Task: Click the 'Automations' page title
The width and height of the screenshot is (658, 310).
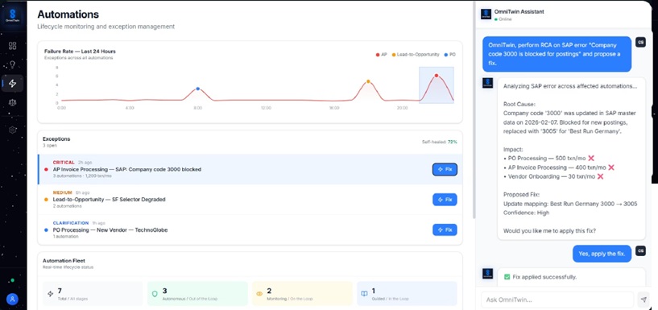Action: [68, 14]
